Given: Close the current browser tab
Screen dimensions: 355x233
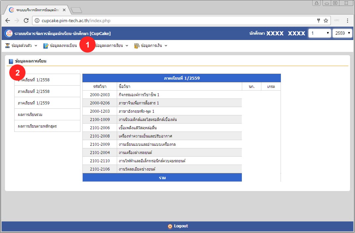Looking at the screenshot, I should [x=64, y=10].
